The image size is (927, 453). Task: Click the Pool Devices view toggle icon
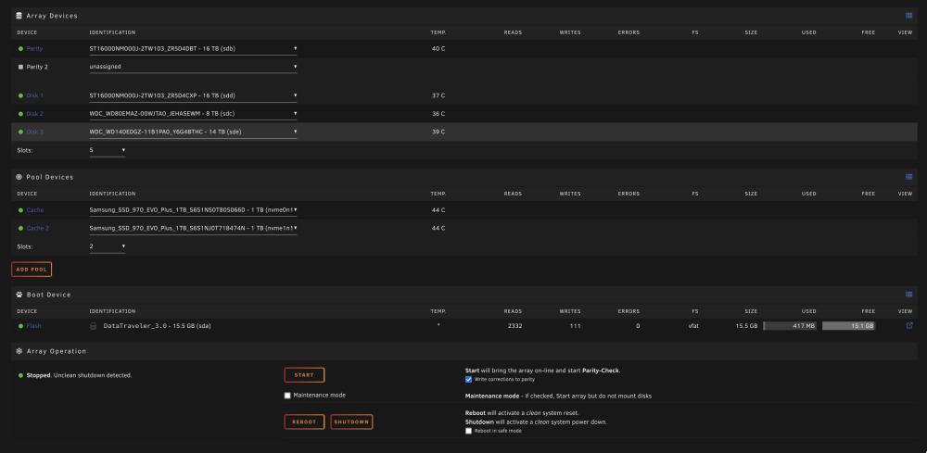pos(908,177)
